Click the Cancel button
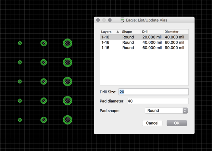Screen dimensions: 212x151 click(152, 123)
